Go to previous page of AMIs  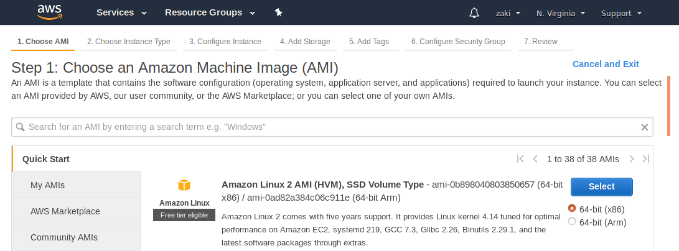[x=535, y=159]
